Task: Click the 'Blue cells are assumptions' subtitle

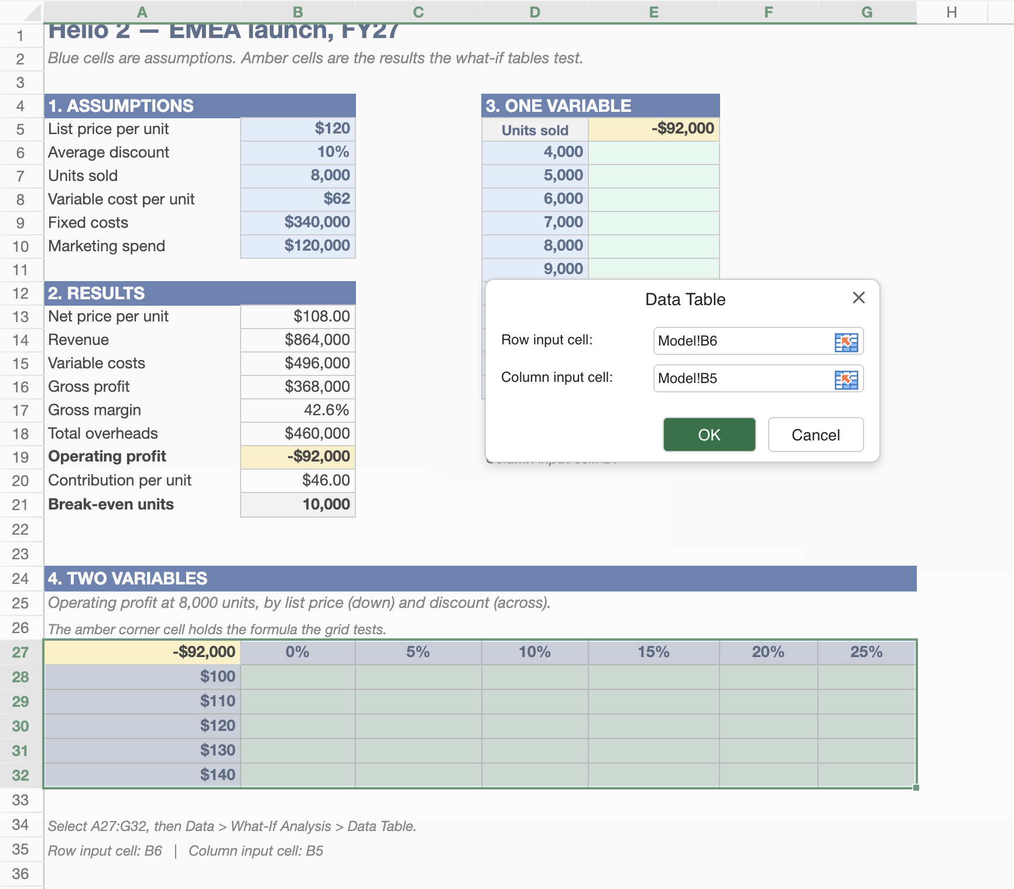Action: point(315,58)
